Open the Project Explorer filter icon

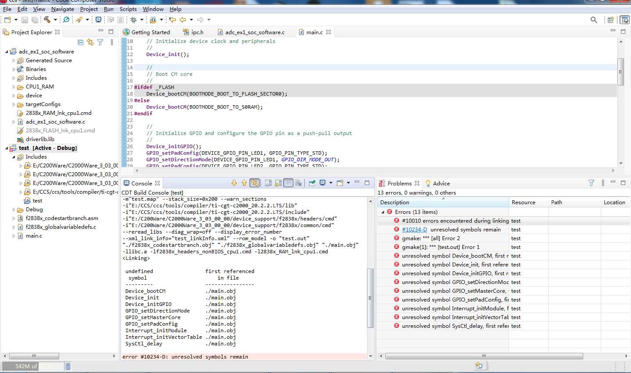click(x=100, y=43)
